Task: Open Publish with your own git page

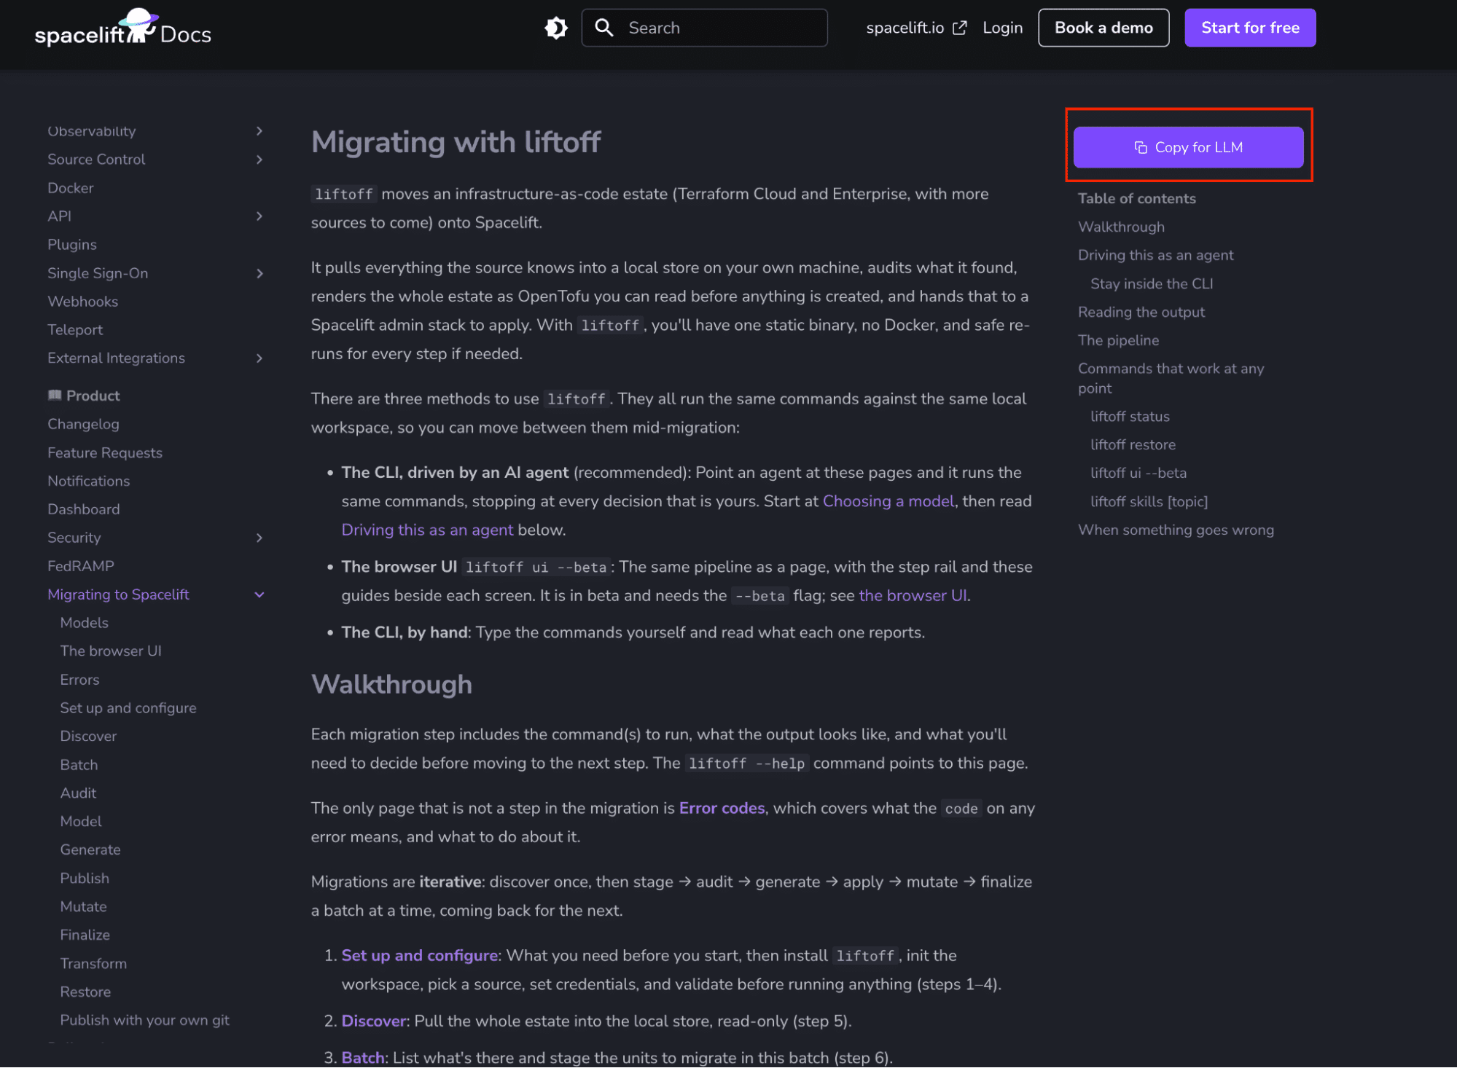Action: click(144, 1021)
